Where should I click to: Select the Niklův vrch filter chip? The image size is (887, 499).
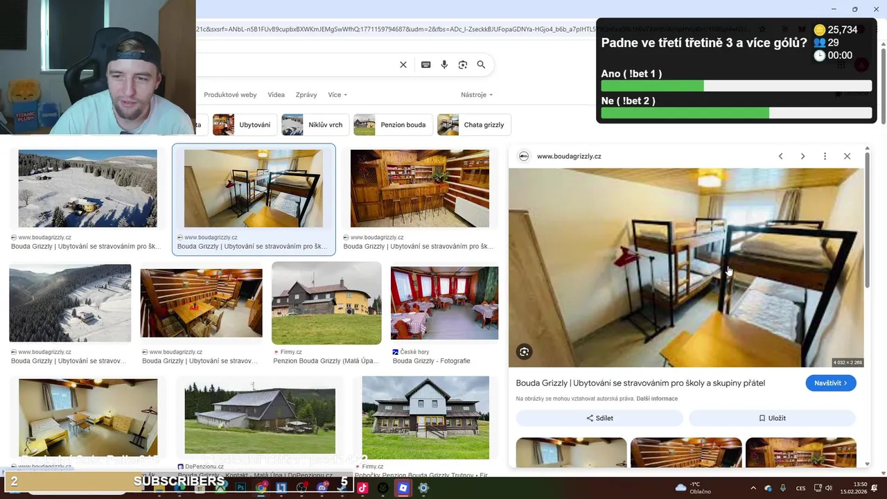point(315,125)
